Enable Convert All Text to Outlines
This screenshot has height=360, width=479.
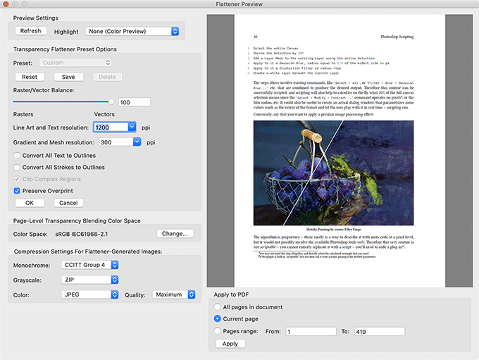pos(17,156)
